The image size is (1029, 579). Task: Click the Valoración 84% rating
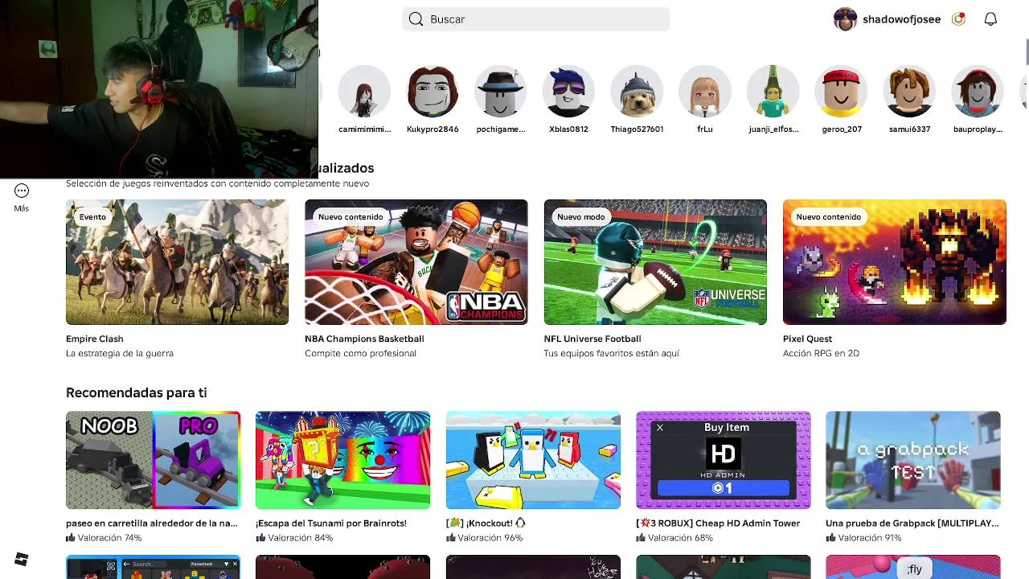(x=294, y=538)
